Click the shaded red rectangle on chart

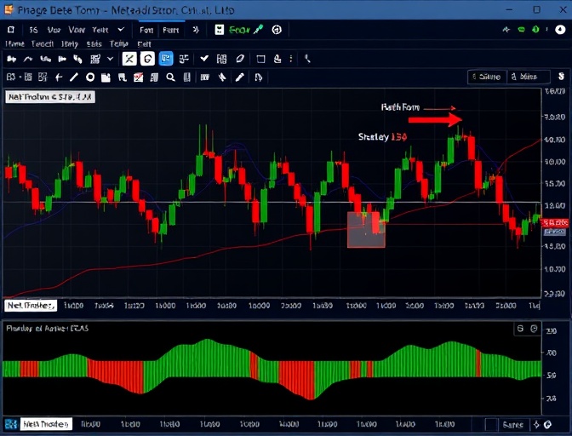click(366, 230)
